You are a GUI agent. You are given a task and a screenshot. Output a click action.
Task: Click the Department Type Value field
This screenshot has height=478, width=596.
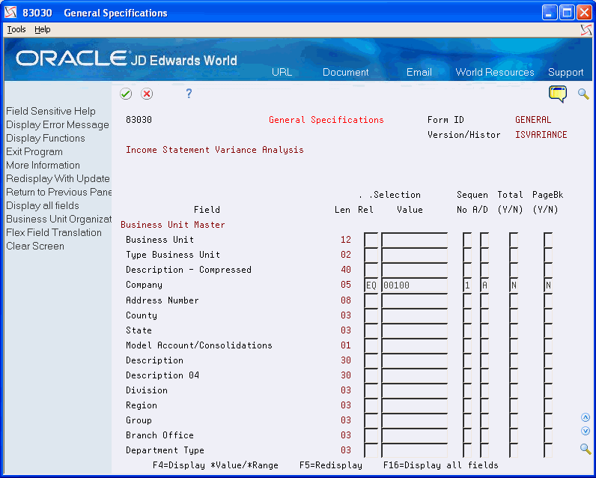414,450
